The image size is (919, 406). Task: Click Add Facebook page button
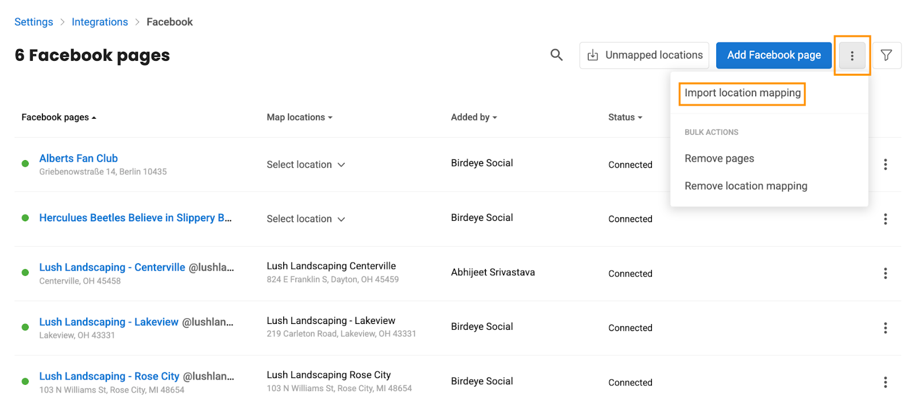click(x=774, y=55)
